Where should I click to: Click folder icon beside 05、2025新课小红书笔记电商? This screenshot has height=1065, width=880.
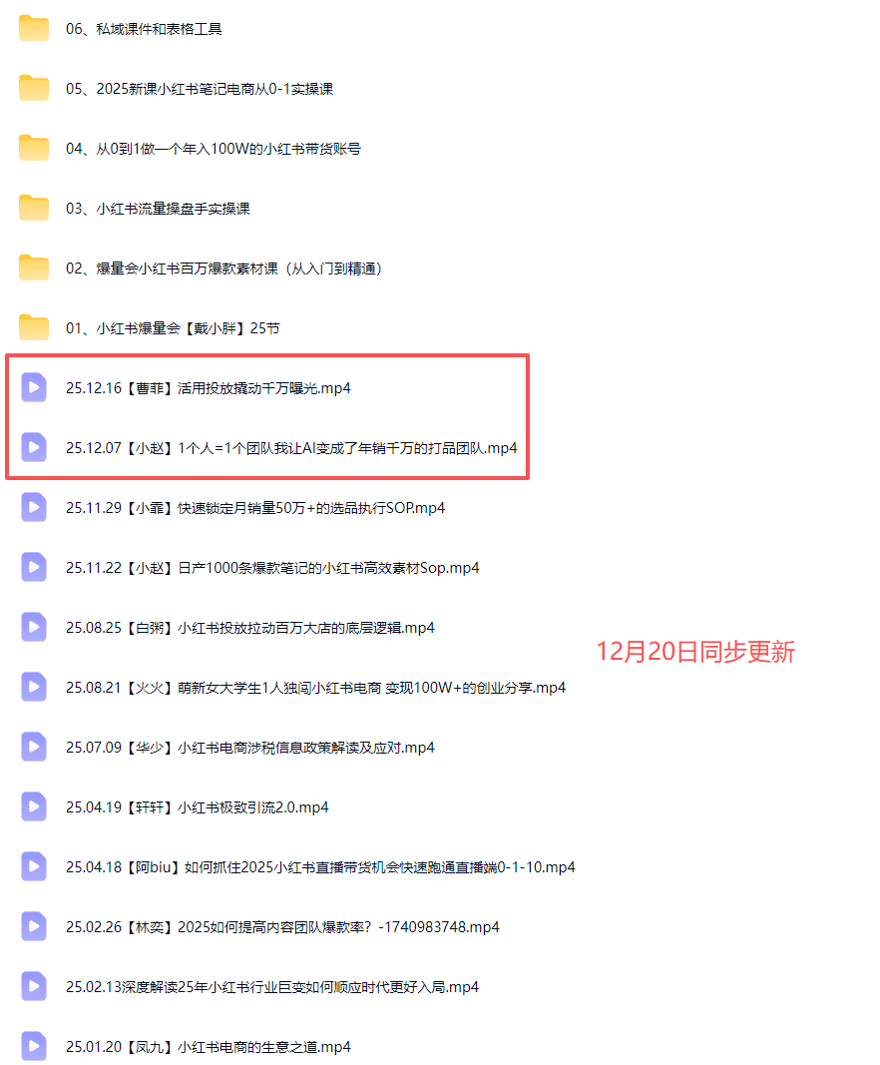(33, 88)
